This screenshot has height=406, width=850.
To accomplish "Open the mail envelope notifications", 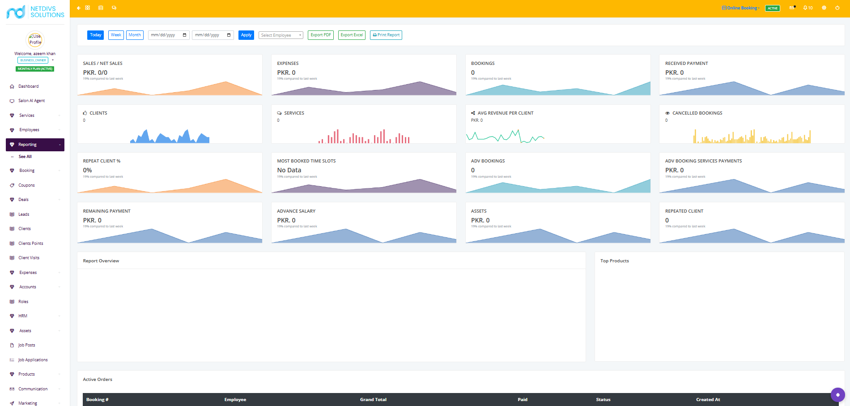I will click(x=792, y=8).
